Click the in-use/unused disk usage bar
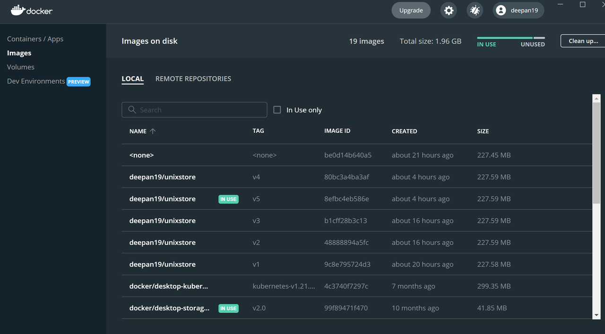605x334 pixels. tap(511, 38)
